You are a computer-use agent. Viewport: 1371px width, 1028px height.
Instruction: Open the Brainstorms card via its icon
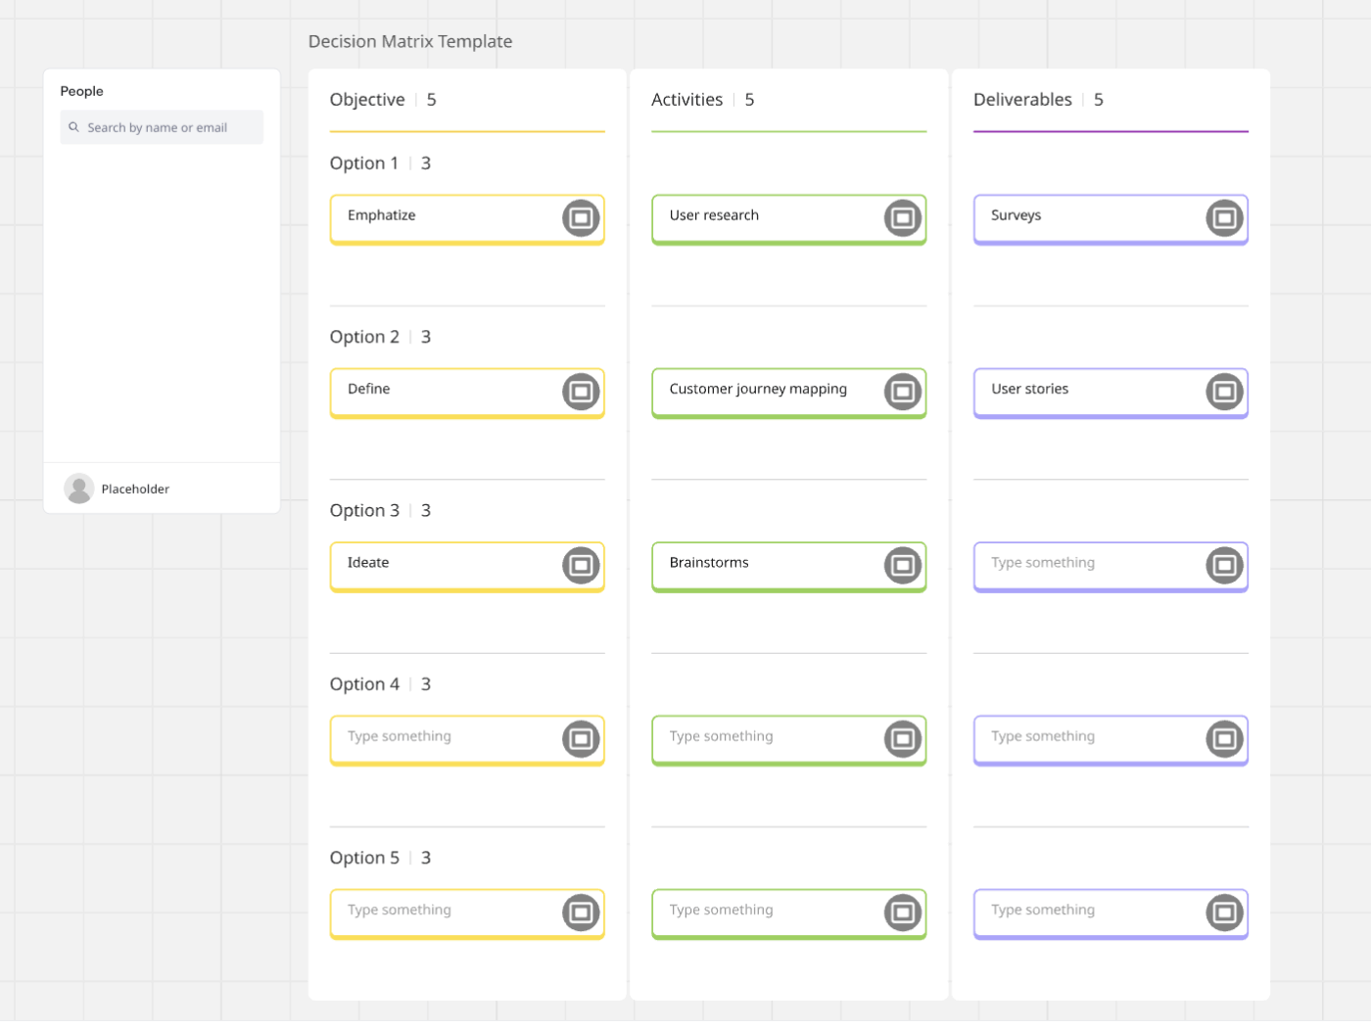[902, 565]
